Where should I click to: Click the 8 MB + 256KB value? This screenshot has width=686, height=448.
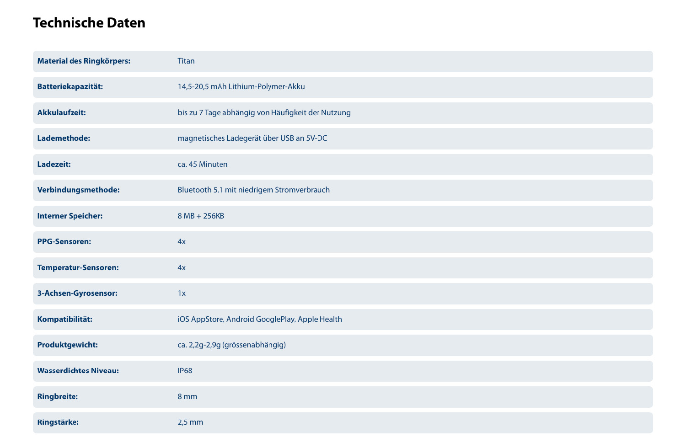(201, 216)
